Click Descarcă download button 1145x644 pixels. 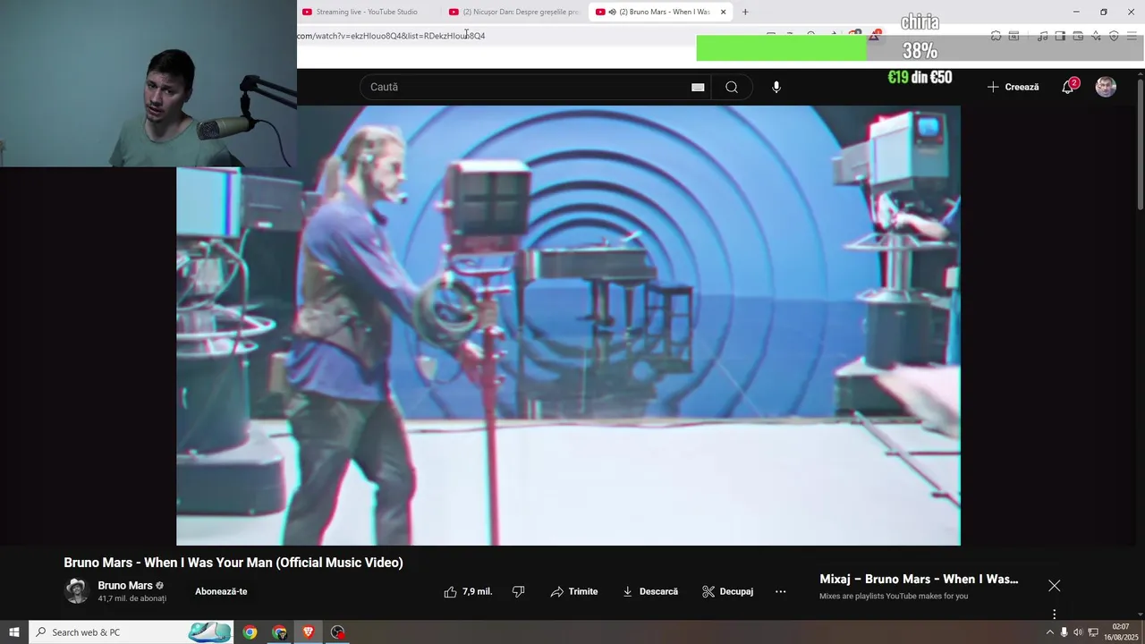650,591
